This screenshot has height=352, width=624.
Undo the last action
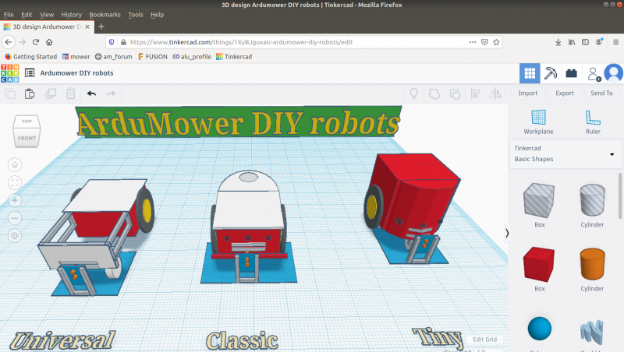tap(91, 93)
